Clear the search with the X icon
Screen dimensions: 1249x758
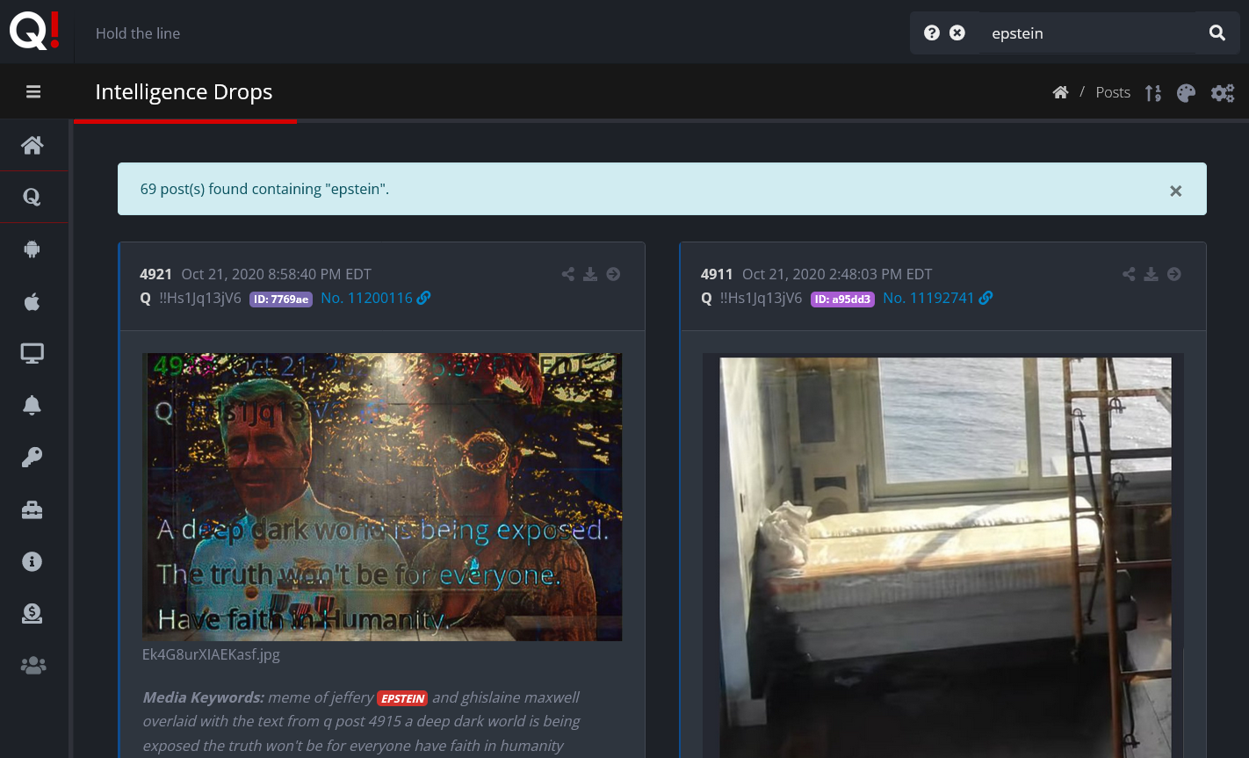point(957,32)
